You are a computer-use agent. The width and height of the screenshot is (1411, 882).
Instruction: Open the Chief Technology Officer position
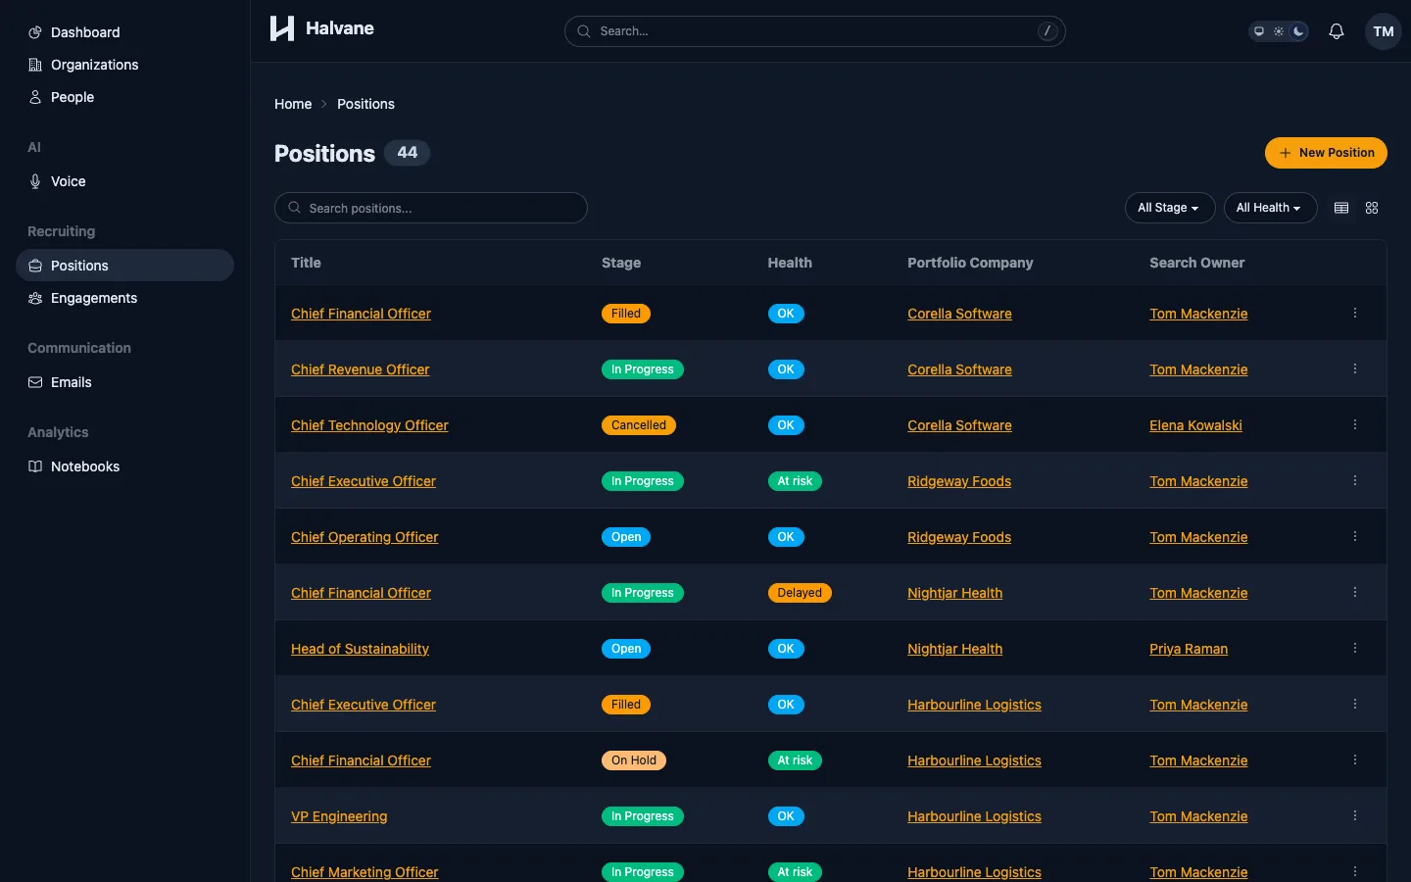(369, 425)
